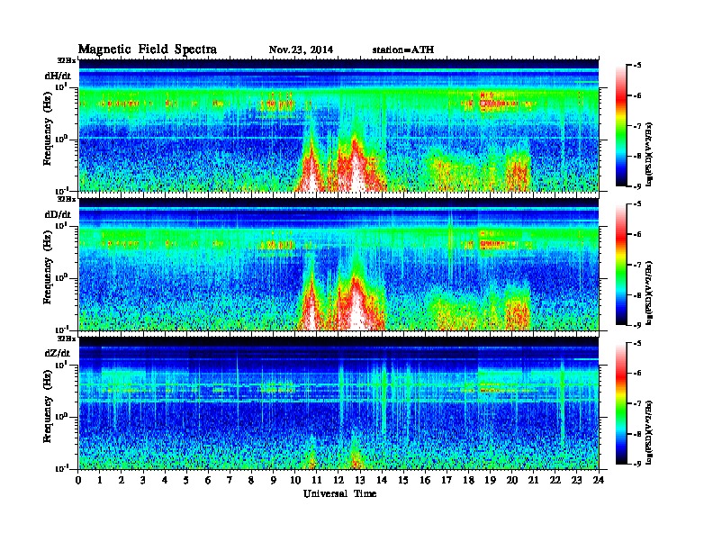Click the hour "20" tick label

click(x=512, y=481)
